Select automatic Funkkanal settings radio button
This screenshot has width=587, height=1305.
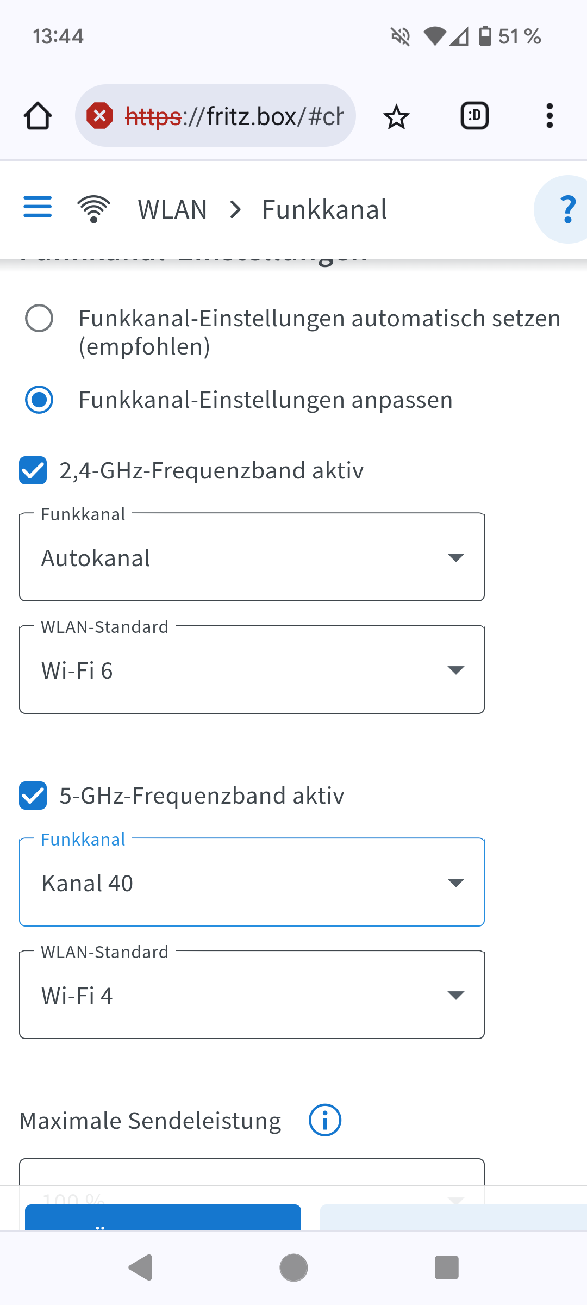(x=39, y=318)
